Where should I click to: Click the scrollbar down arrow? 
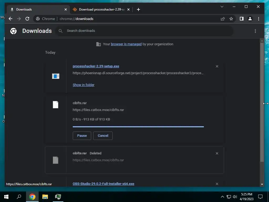pos(262,184)
